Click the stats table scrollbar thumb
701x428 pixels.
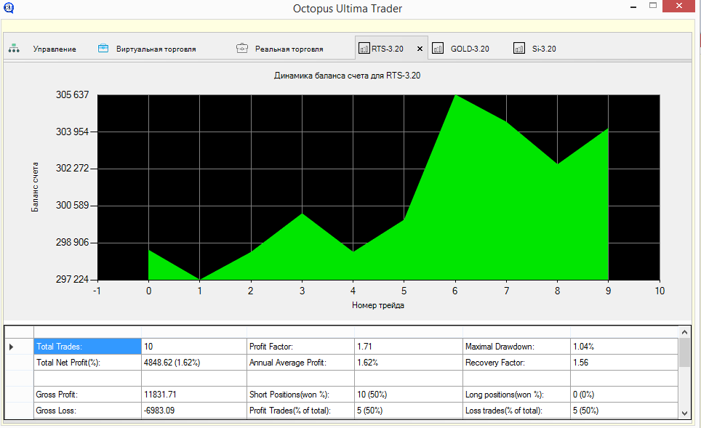684,352
